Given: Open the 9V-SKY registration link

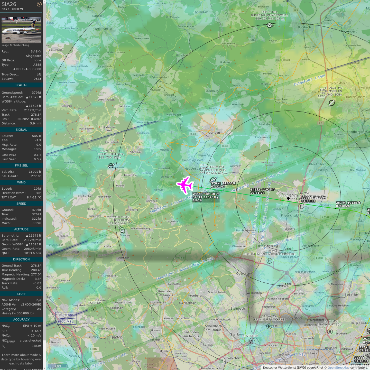Looking at the screenshot, I should click(36, 51).
